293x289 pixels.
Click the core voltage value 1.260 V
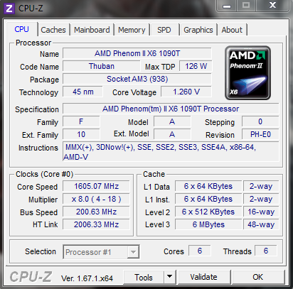pyautogui.click(x=186, y=92)
